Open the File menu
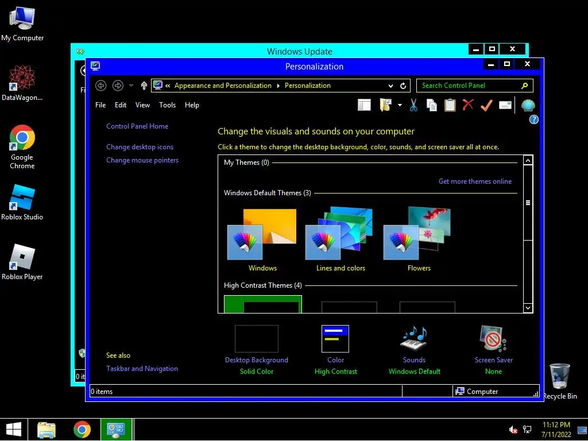Screen dimensions: 588x441 [x=100, y=105]
